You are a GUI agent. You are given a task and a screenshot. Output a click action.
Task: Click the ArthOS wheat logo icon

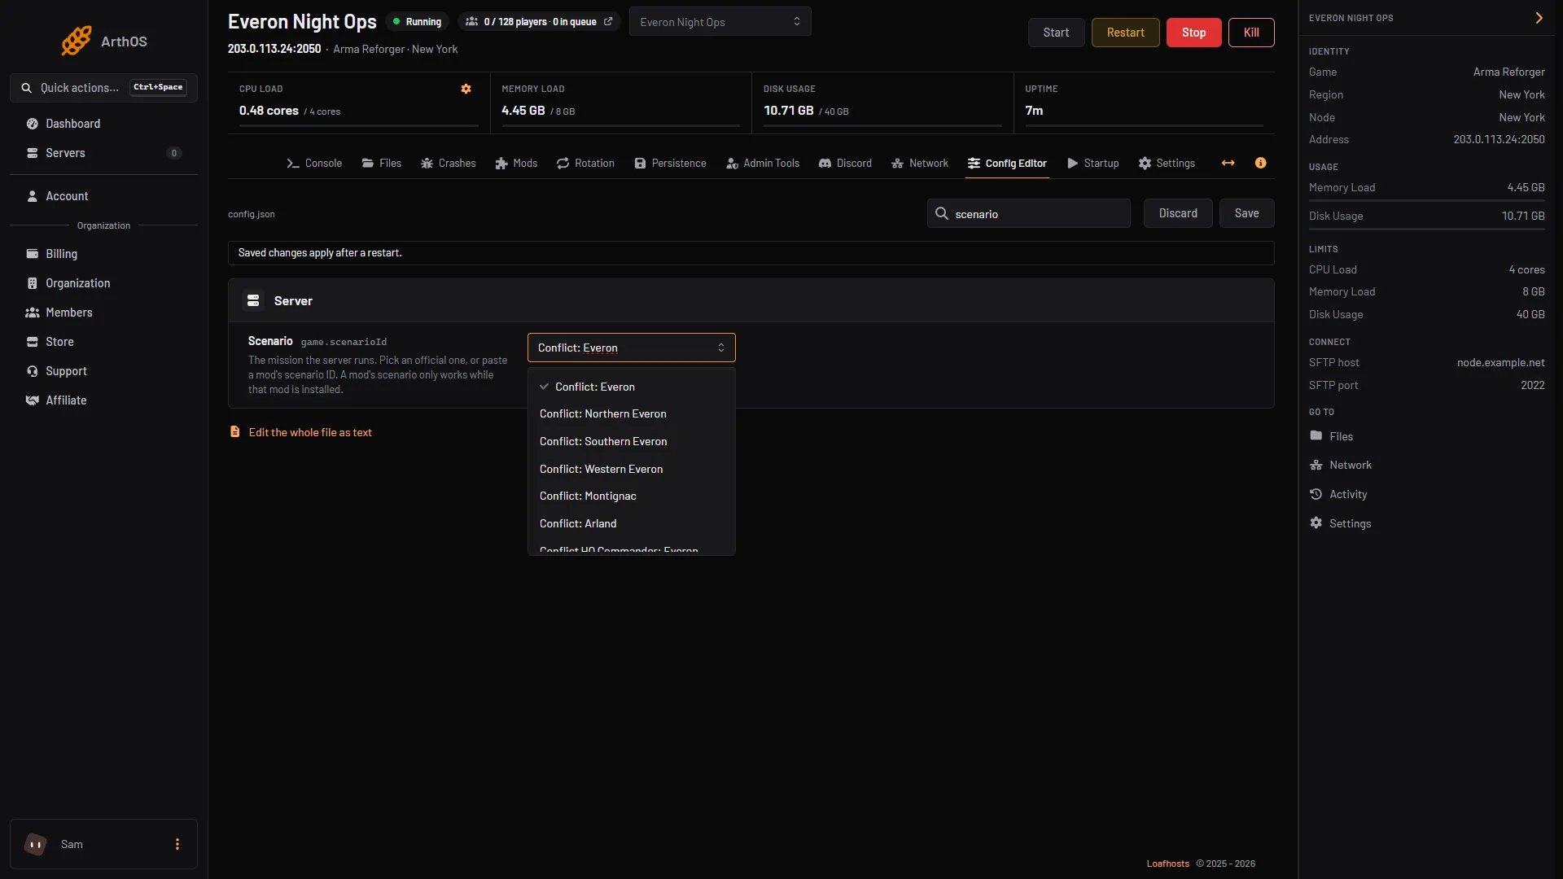77,41
